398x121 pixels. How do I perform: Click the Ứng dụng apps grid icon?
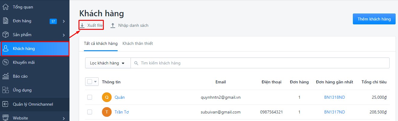click(5, 90)
